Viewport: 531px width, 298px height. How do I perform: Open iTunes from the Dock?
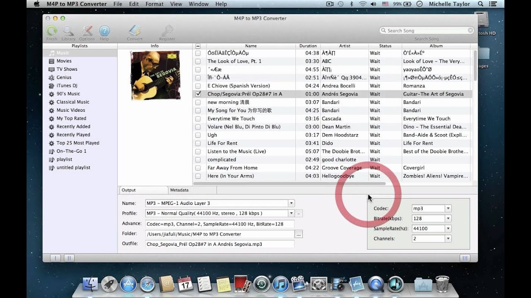[281, 284]
